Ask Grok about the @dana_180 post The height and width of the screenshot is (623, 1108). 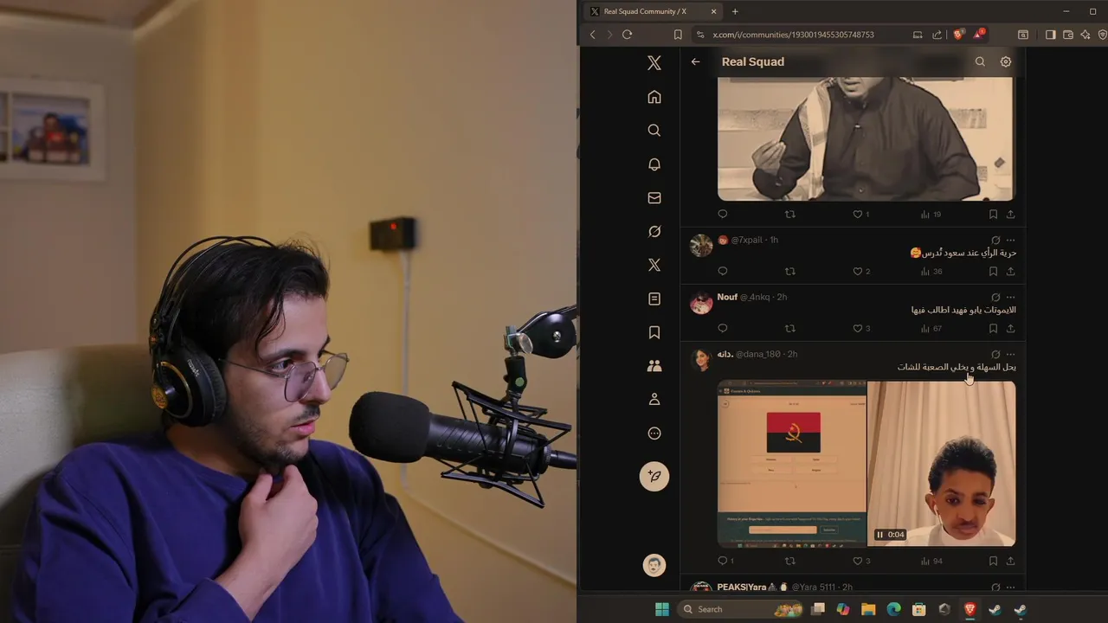click(995, 354)
